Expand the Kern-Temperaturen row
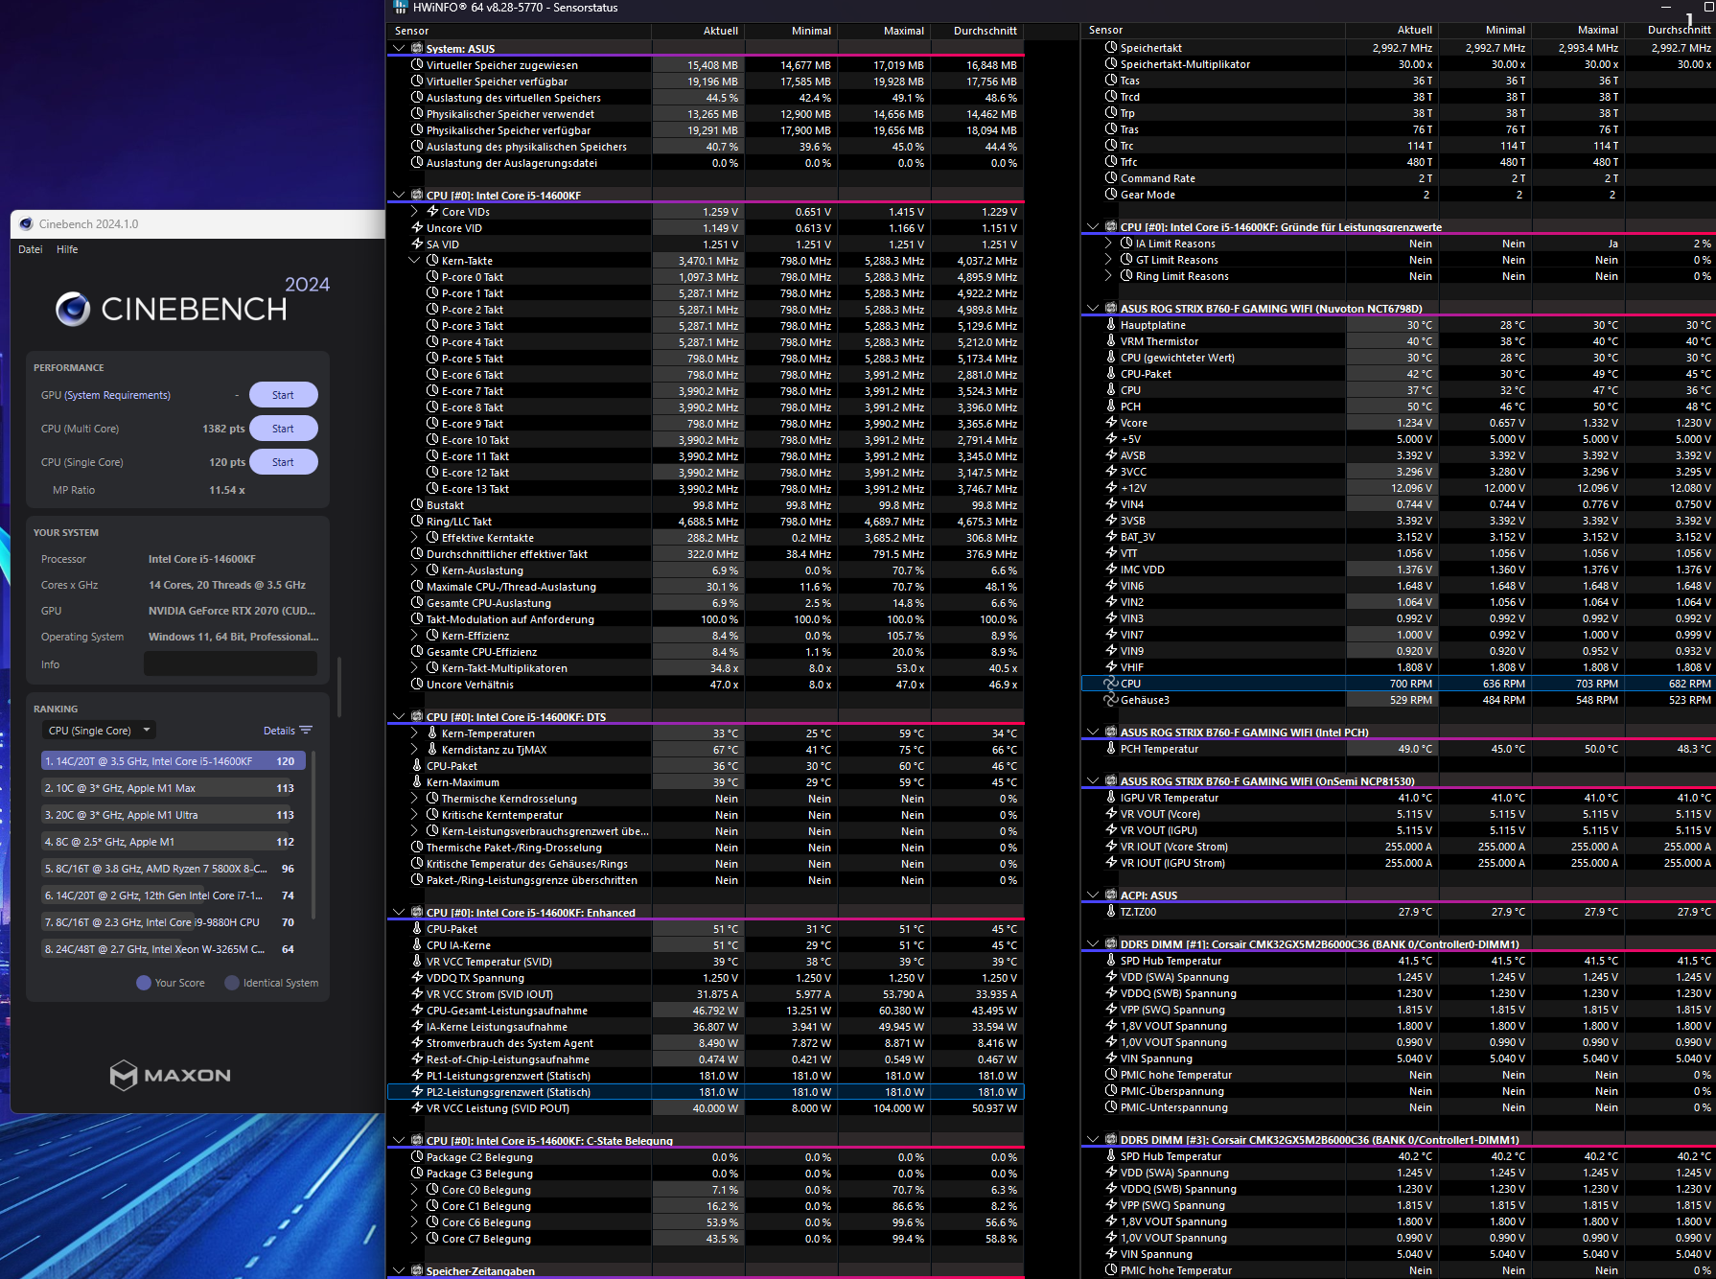Image resolution: width=1716 pixels, height=1279 pixels. click(x=414, y=733)
